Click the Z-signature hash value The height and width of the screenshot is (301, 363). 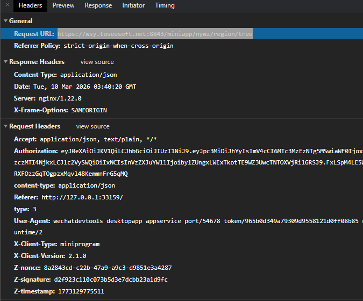click(111, 279)
